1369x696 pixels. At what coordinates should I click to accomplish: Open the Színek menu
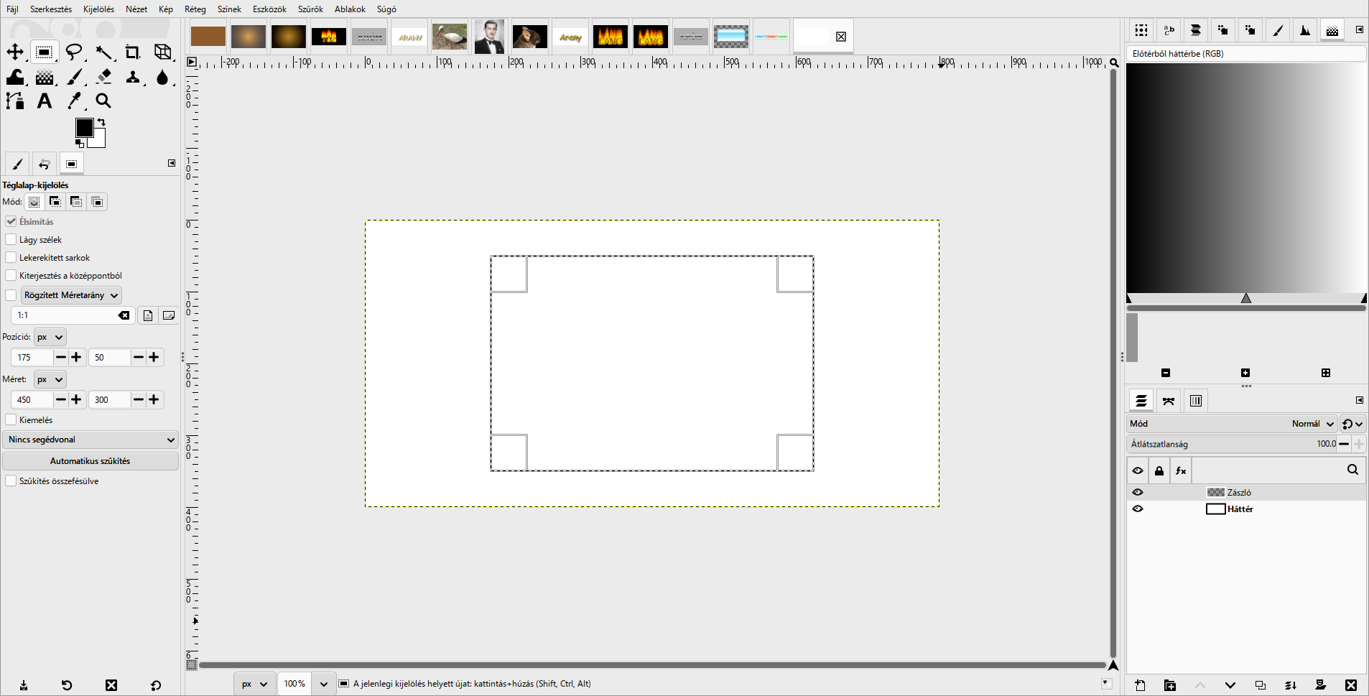click(x=229, y=9)
